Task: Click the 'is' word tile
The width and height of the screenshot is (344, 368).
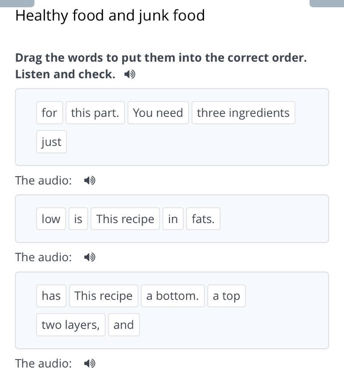Action: coord(78,219)
